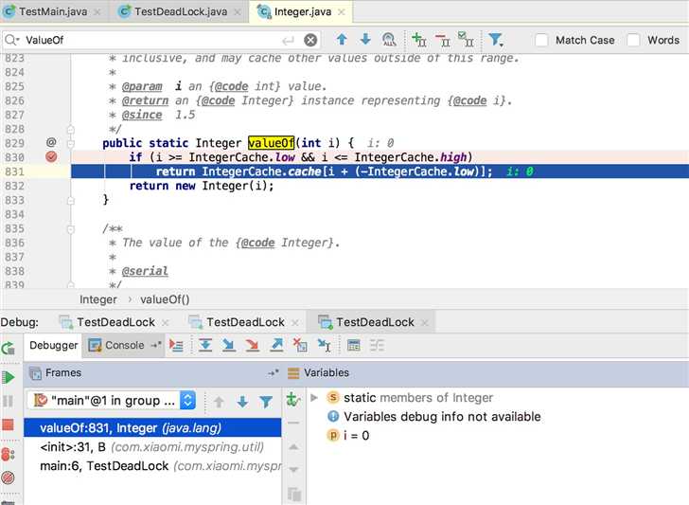Click View Breakpoints icon
Screen dimensions: 689x505
tap(9, 454)
